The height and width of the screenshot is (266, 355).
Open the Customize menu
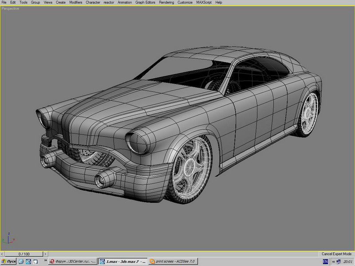185,3
